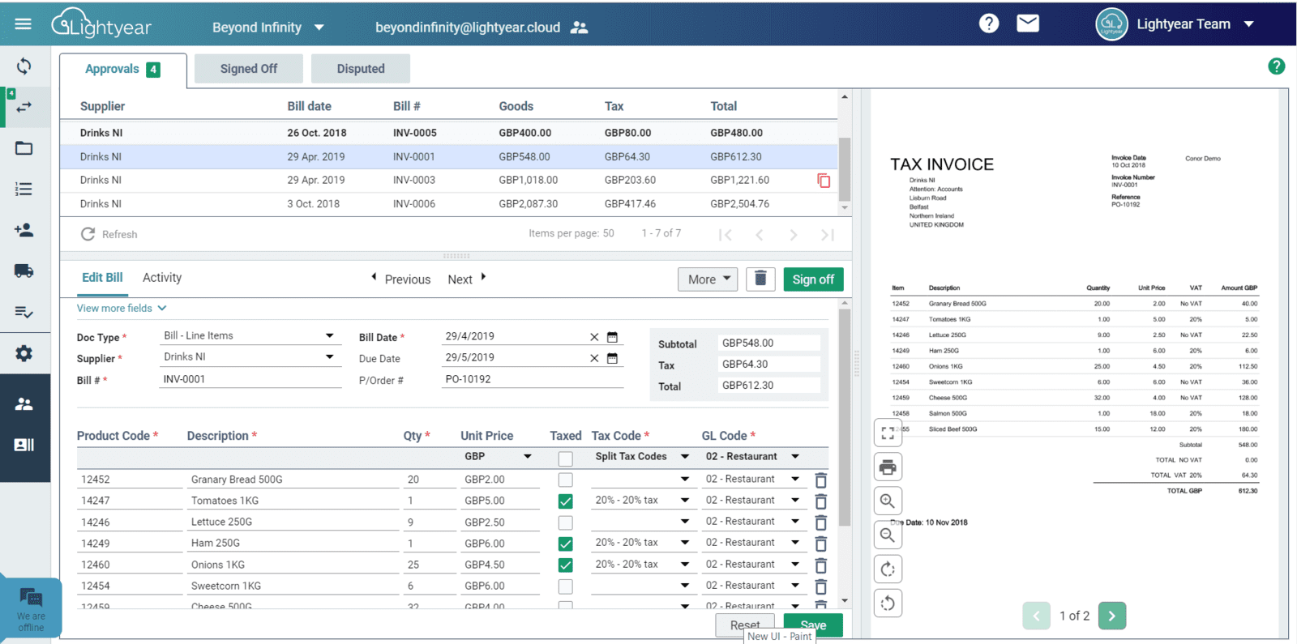The height and width of the screenshot is (644, 1297).
Task: Refresh the bills list
Action: point(109,234)
